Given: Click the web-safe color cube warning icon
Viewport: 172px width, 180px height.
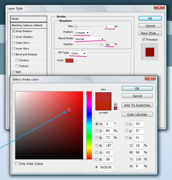Looking at the screenshot, I should 115,104.
